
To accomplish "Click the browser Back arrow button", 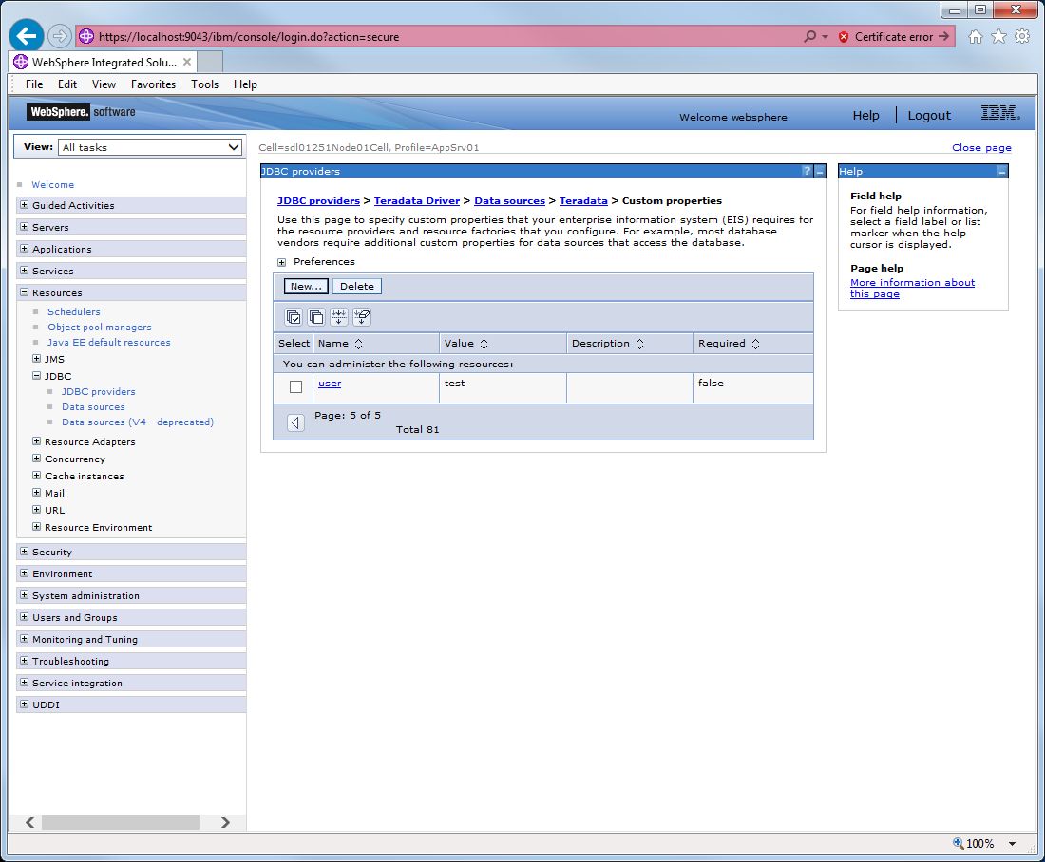I will [27, 36].
